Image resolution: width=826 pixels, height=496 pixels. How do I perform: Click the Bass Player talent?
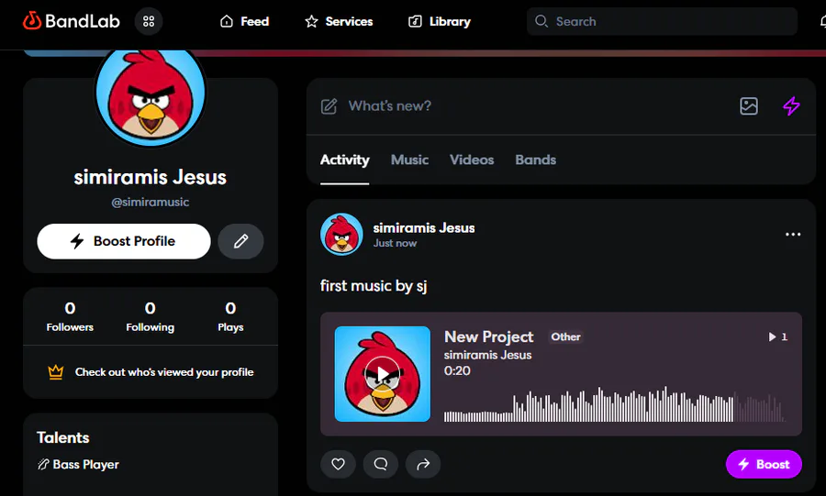click(x=78, y=465)
